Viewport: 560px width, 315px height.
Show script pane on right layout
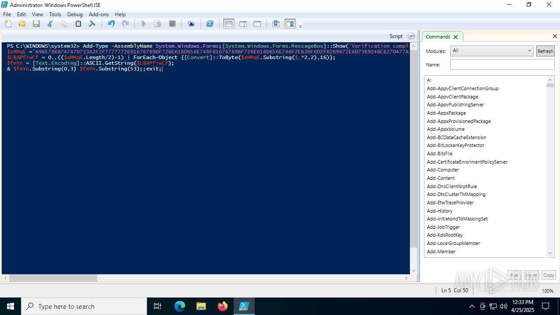243,24
